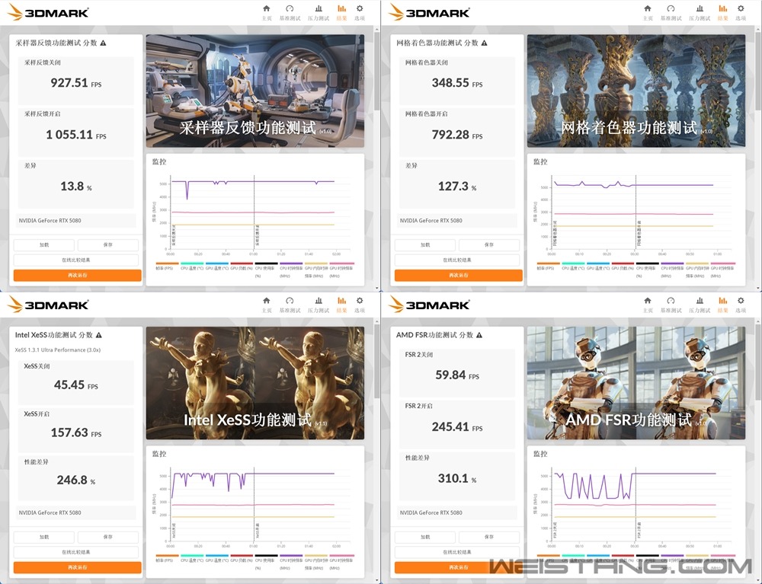Click orange 再次运行 in Intel XeSS window

77,567
